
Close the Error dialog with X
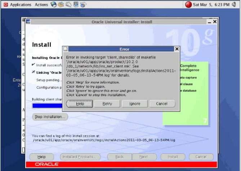[x=177, y=49]
